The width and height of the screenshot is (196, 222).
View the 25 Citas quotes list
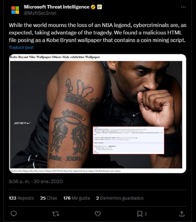(x=48, y=198)
